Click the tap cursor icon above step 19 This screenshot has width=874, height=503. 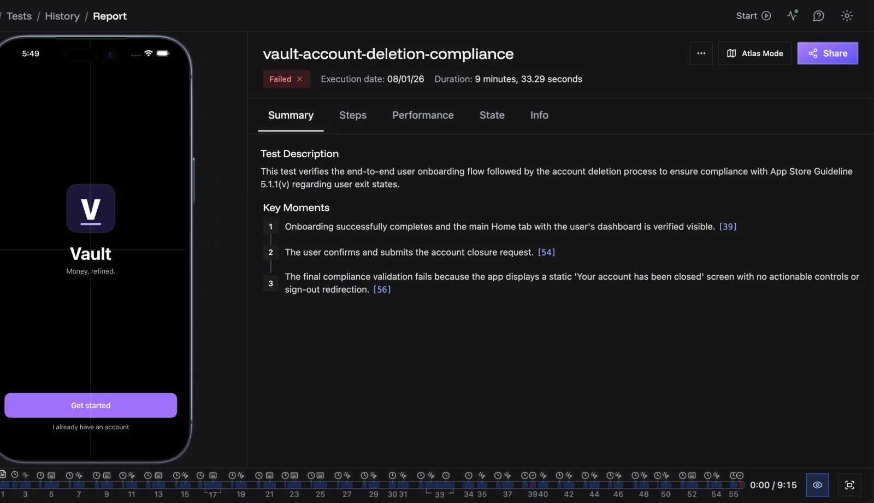pyautogui.click(x=241, y=476)
